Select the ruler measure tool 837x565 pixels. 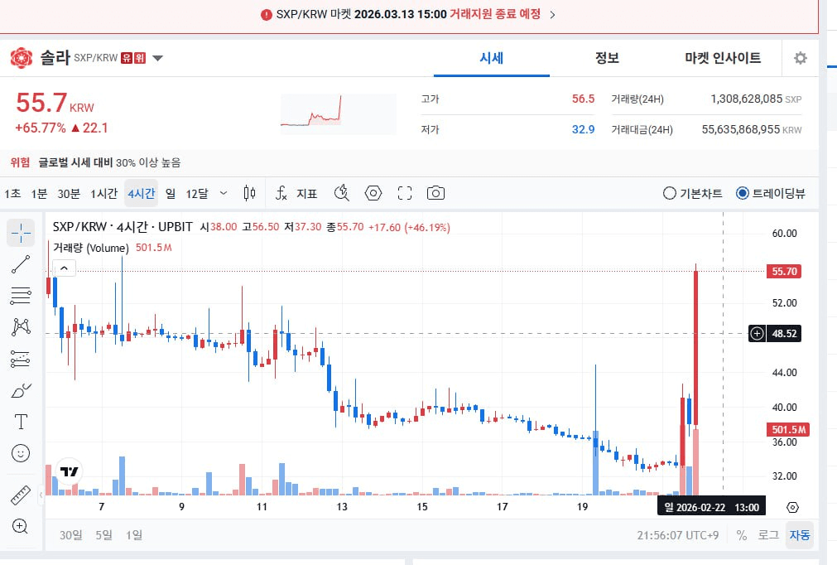click(x=21, y=495)
